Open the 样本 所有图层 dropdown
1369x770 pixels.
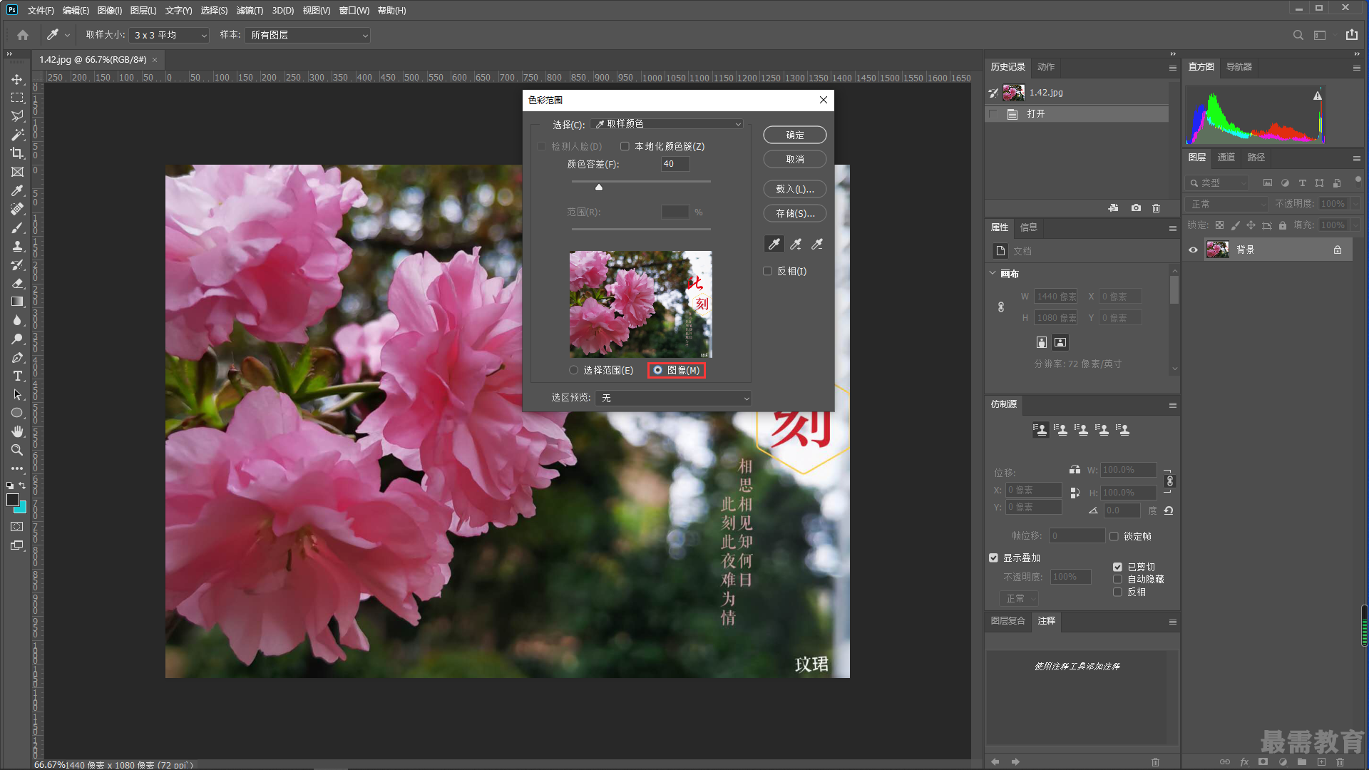307,35
